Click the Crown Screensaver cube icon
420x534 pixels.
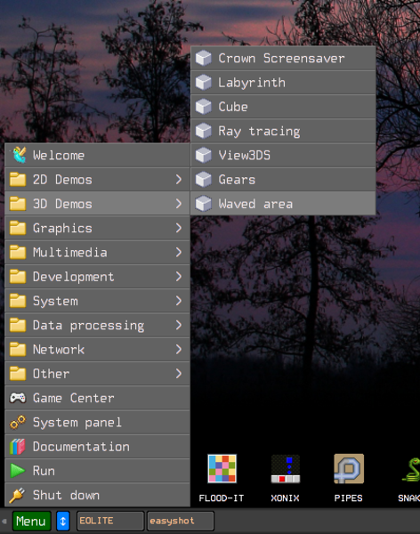click(x=204, y=58)
